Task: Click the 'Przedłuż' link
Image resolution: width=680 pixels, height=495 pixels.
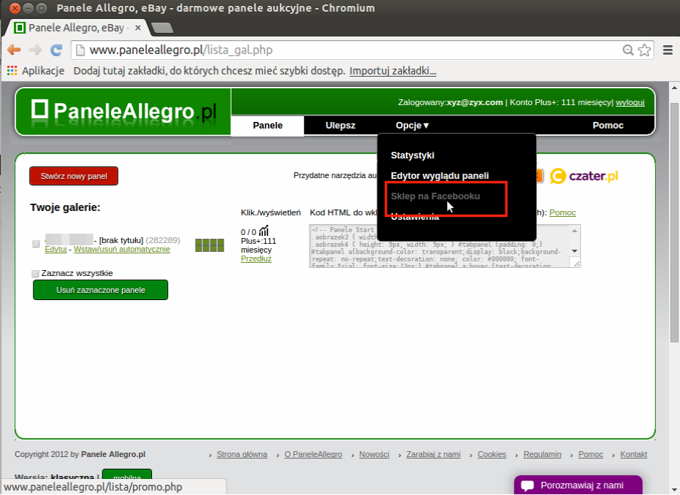Action: (256, 258)
